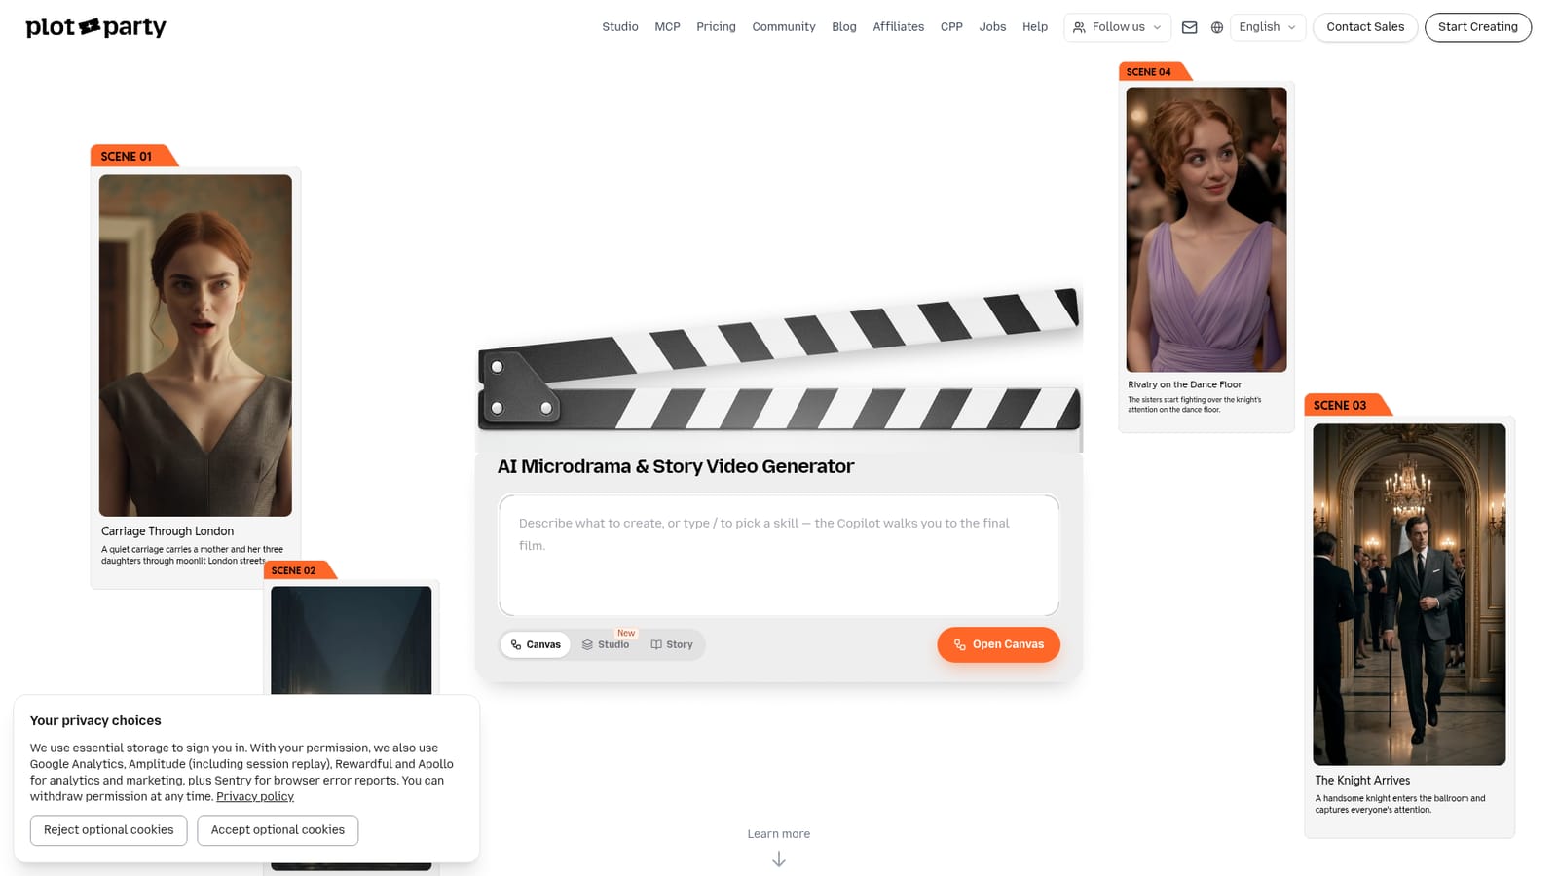Go to the Jobs page
The height and width of the screenshot is (876, 1558).
992,27
